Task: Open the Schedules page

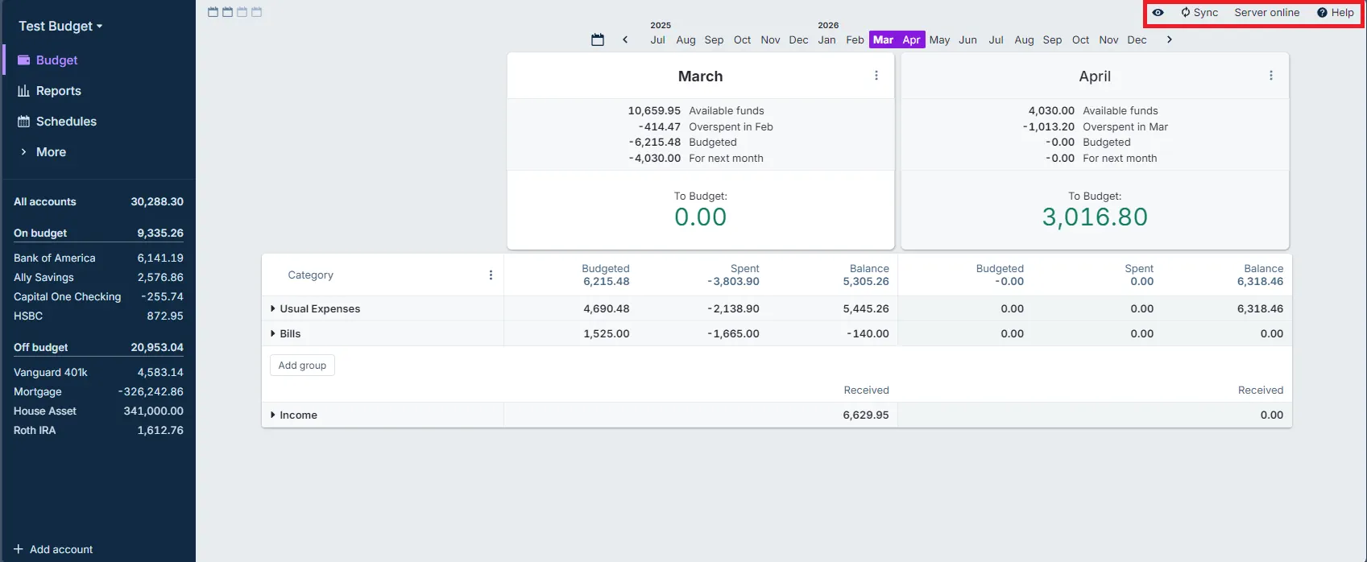Action: click(66, 122)
